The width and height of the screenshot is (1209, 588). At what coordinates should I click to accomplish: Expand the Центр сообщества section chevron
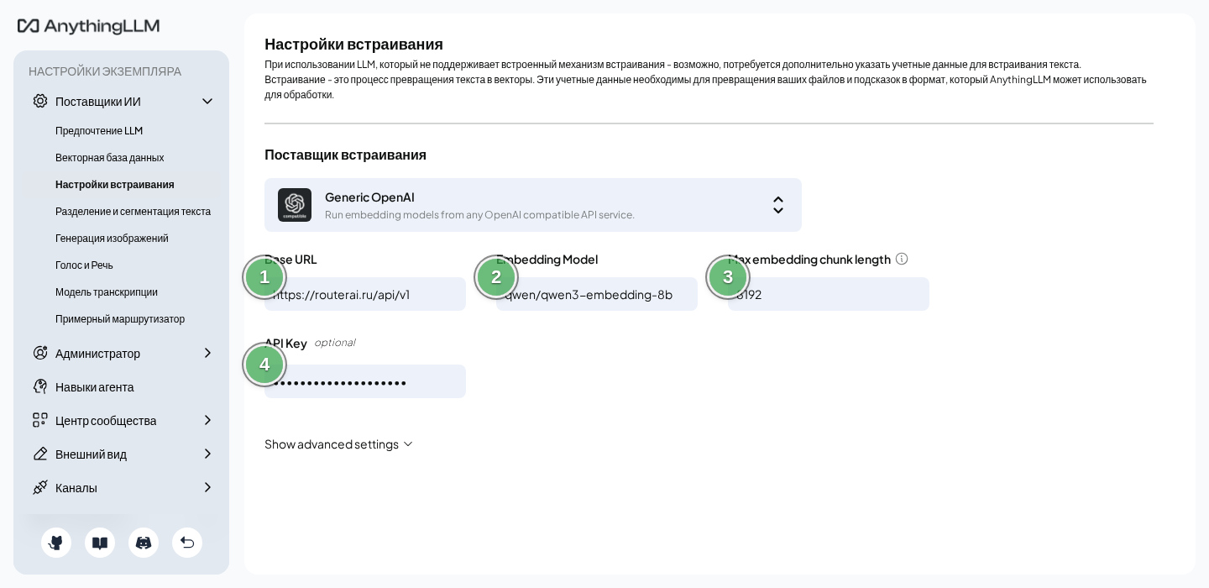[x=207, y=420]
